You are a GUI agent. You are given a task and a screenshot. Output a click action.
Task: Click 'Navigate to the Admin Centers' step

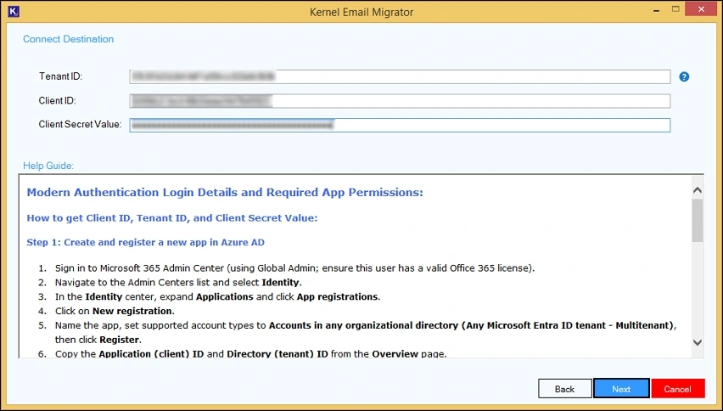[x=178, y=282]
